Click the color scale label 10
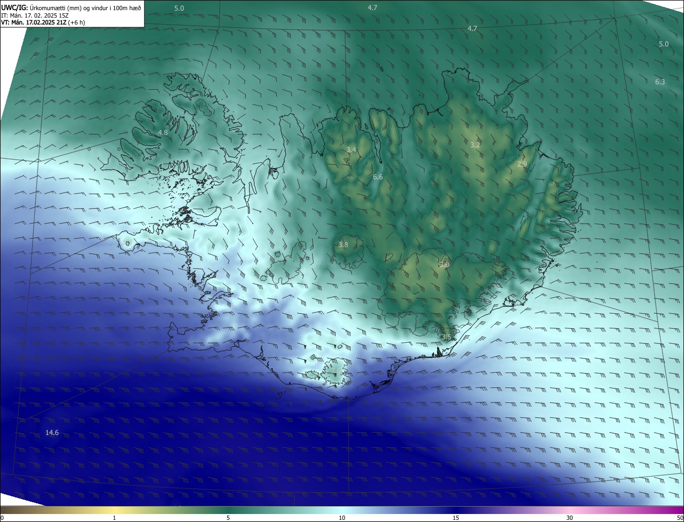This screenshot has height=522, width=684. [x=342, y=518]
